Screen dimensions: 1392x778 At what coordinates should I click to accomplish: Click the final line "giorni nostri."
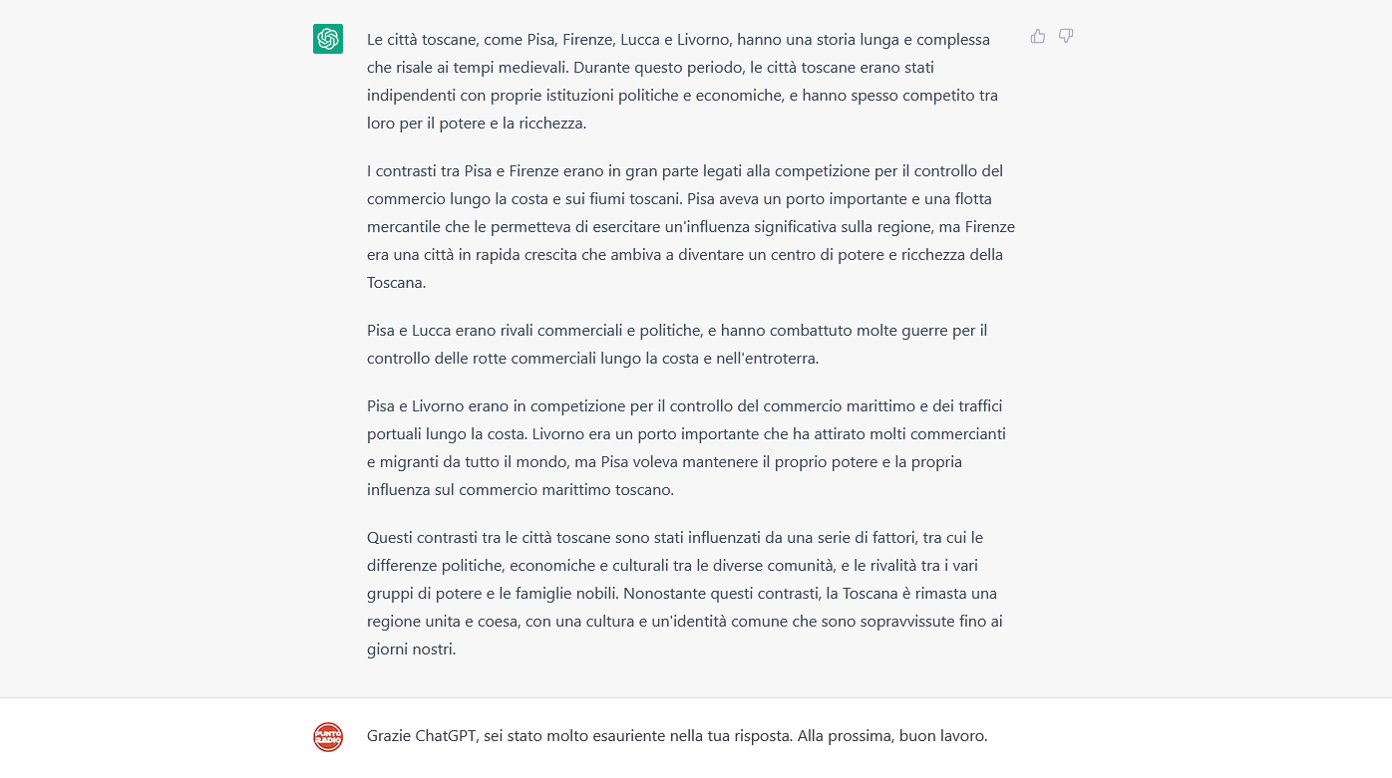coord(411,648)
